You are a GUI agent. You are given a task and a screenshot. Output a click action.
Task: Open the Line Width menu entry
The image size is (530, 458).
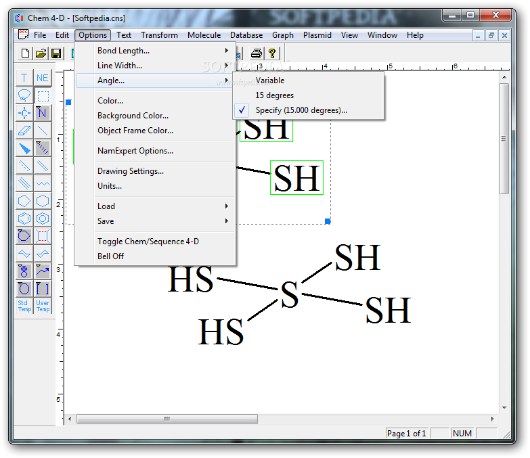click(x=155, y=66)
